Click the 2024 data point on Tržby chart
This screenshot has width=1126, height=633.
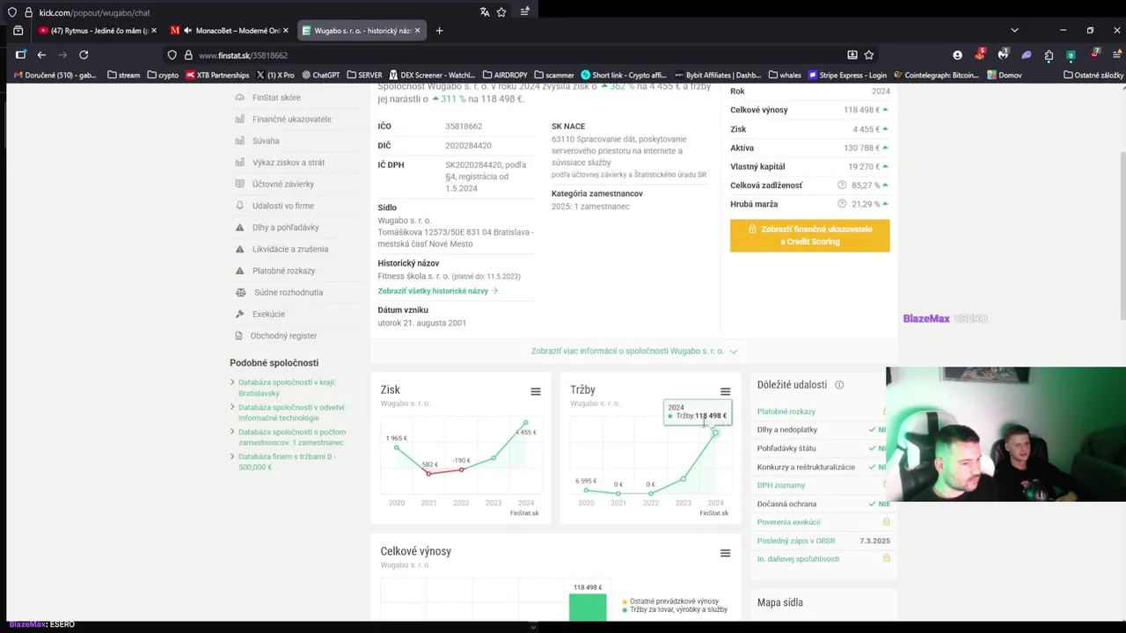click(x=715, y=433)
